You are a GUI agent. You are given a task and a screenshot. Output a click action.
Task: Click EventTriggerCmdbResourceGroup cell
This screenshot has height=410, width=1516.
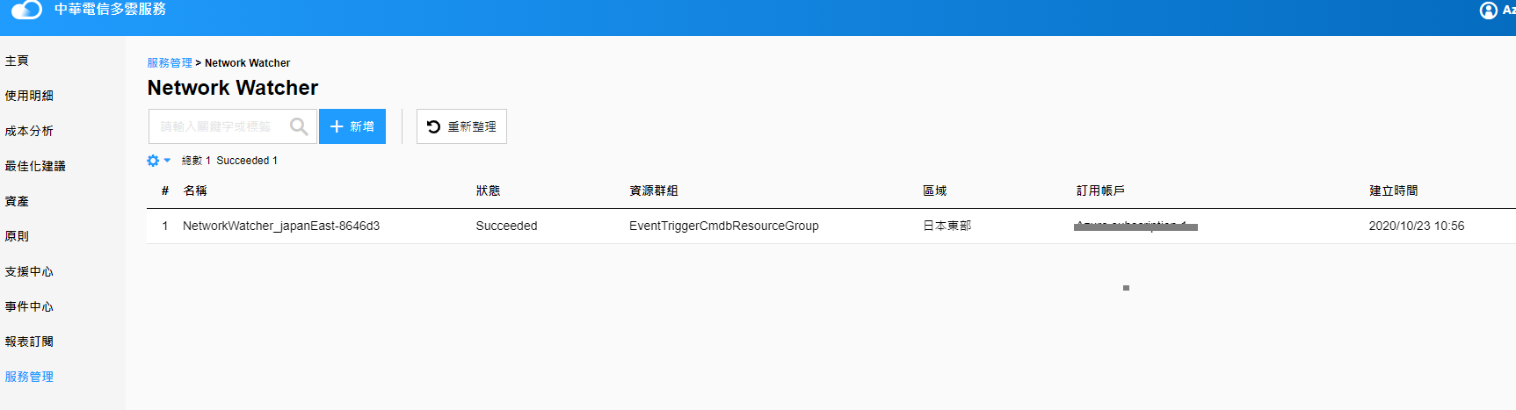coord(724,226)
